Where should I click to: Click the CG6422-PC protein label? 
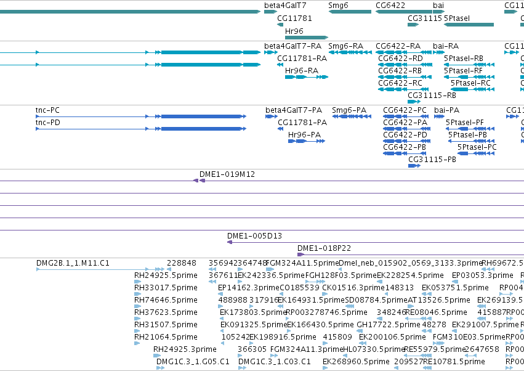point(405,110)
